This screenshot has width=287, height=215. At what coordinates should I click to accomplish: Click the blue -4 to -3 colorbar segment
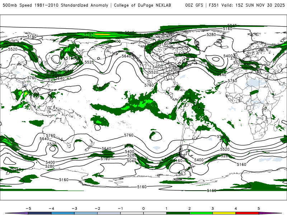pos(63,213)
